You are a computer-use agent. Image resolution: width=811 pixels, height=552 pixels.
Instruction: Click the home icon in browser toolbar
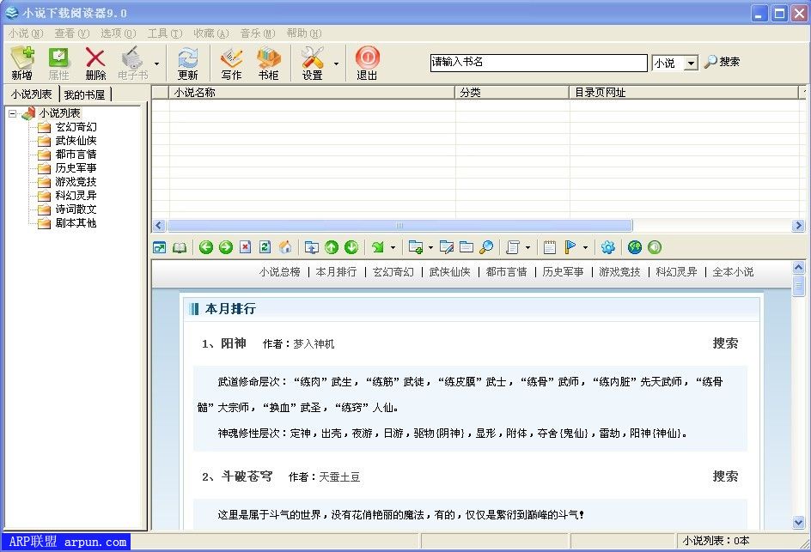point(287,247)
